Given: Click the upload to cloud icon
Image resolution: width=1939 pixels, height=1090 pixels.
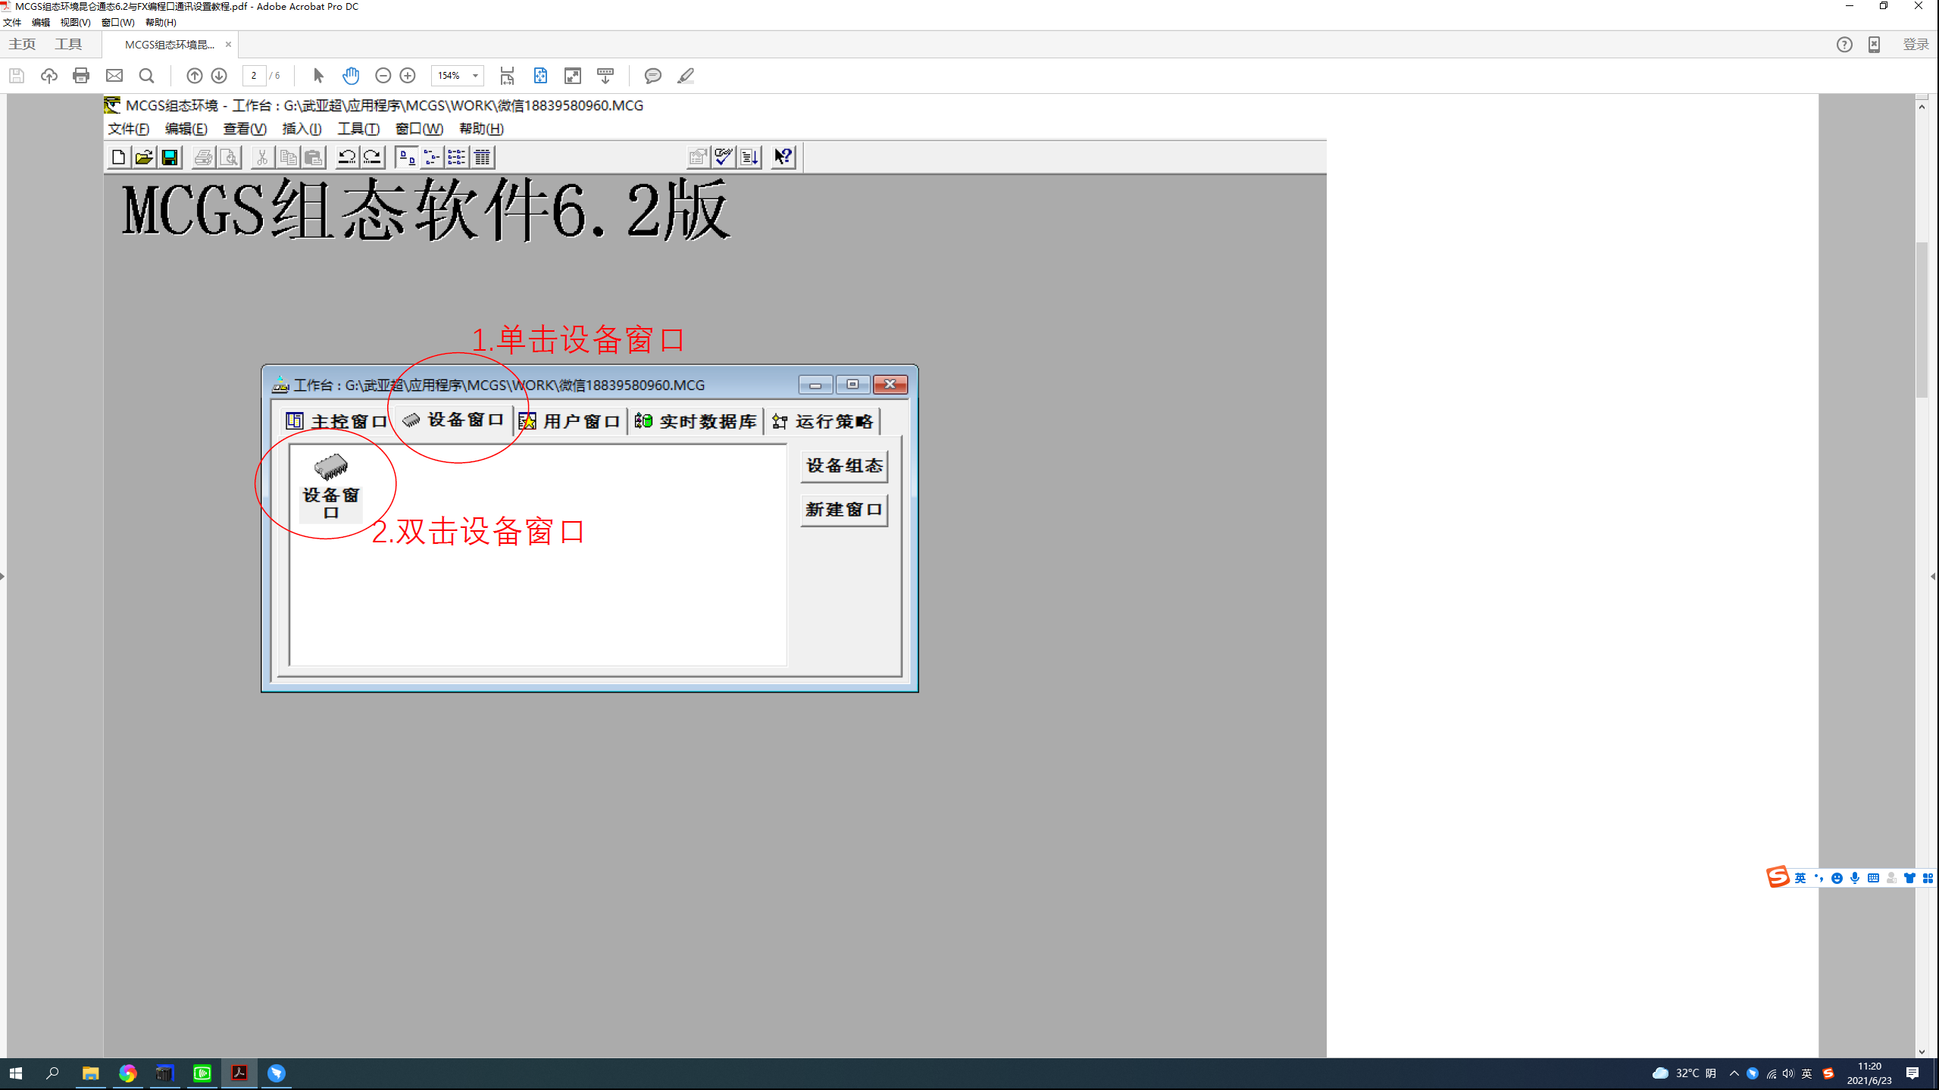Looking at the screenshot, I should pos(49,76).
